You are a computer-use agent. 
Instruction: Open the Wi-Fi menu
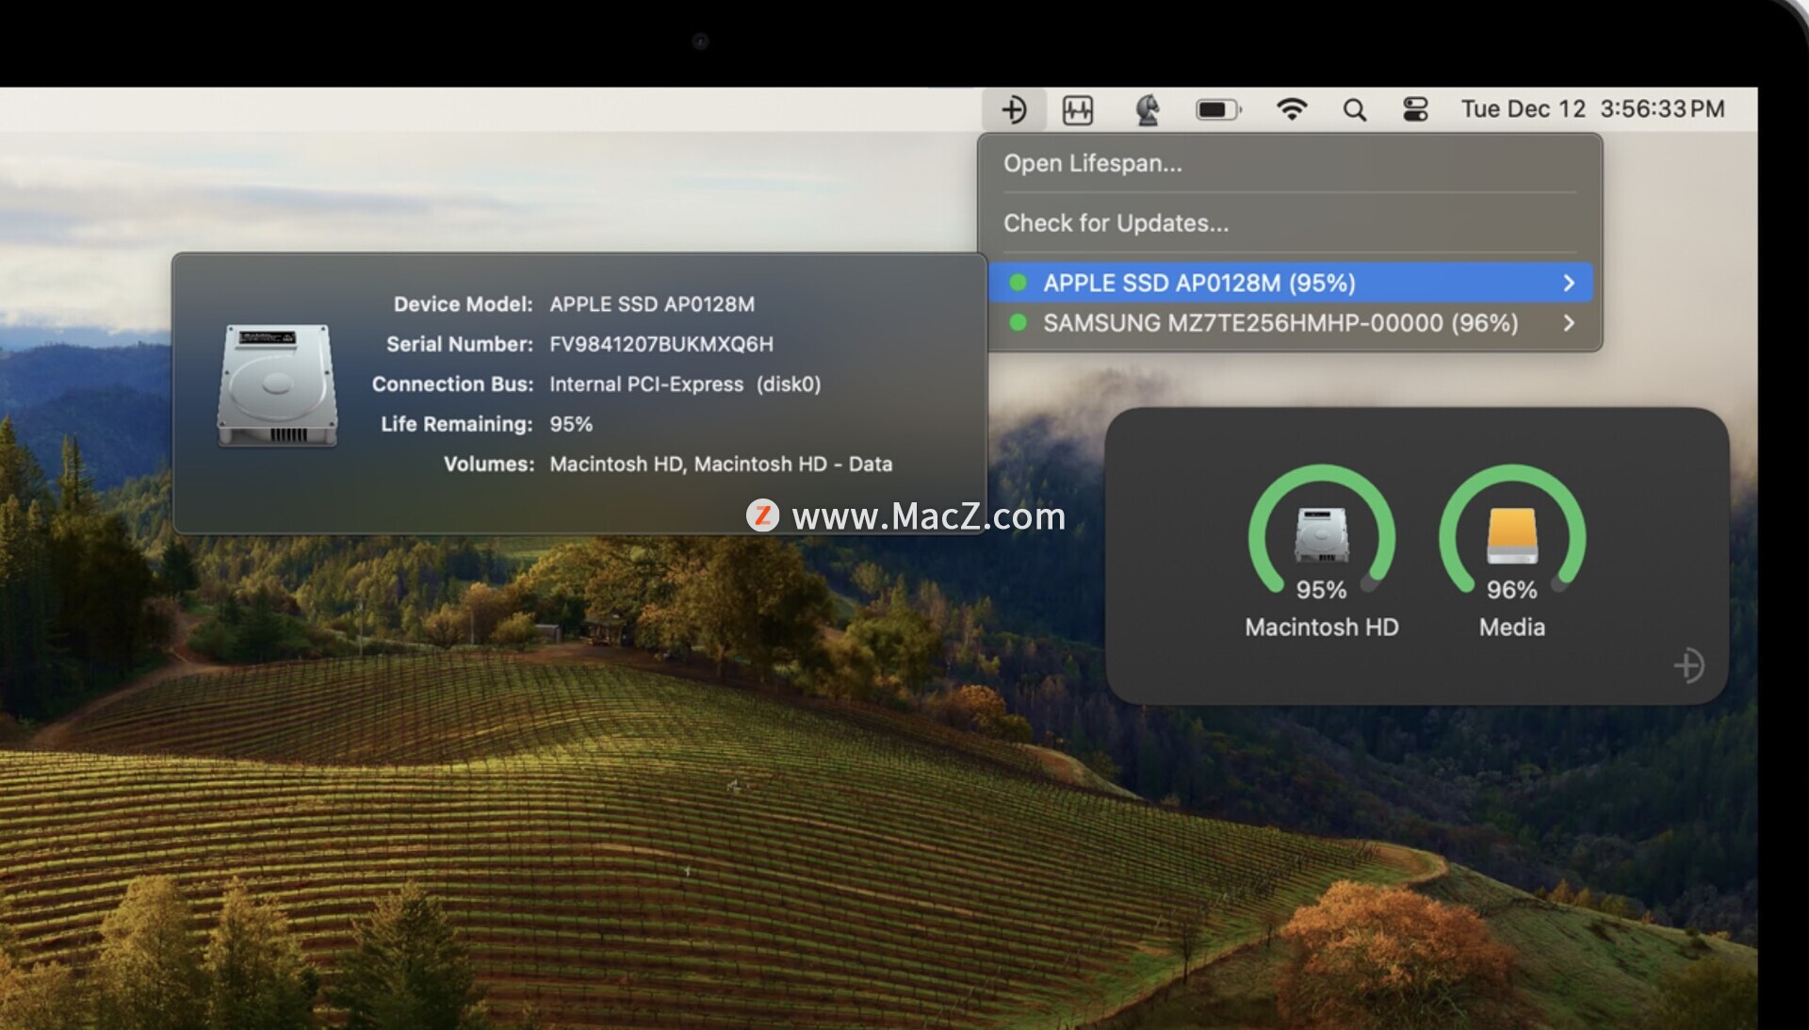pos(1291,109)
